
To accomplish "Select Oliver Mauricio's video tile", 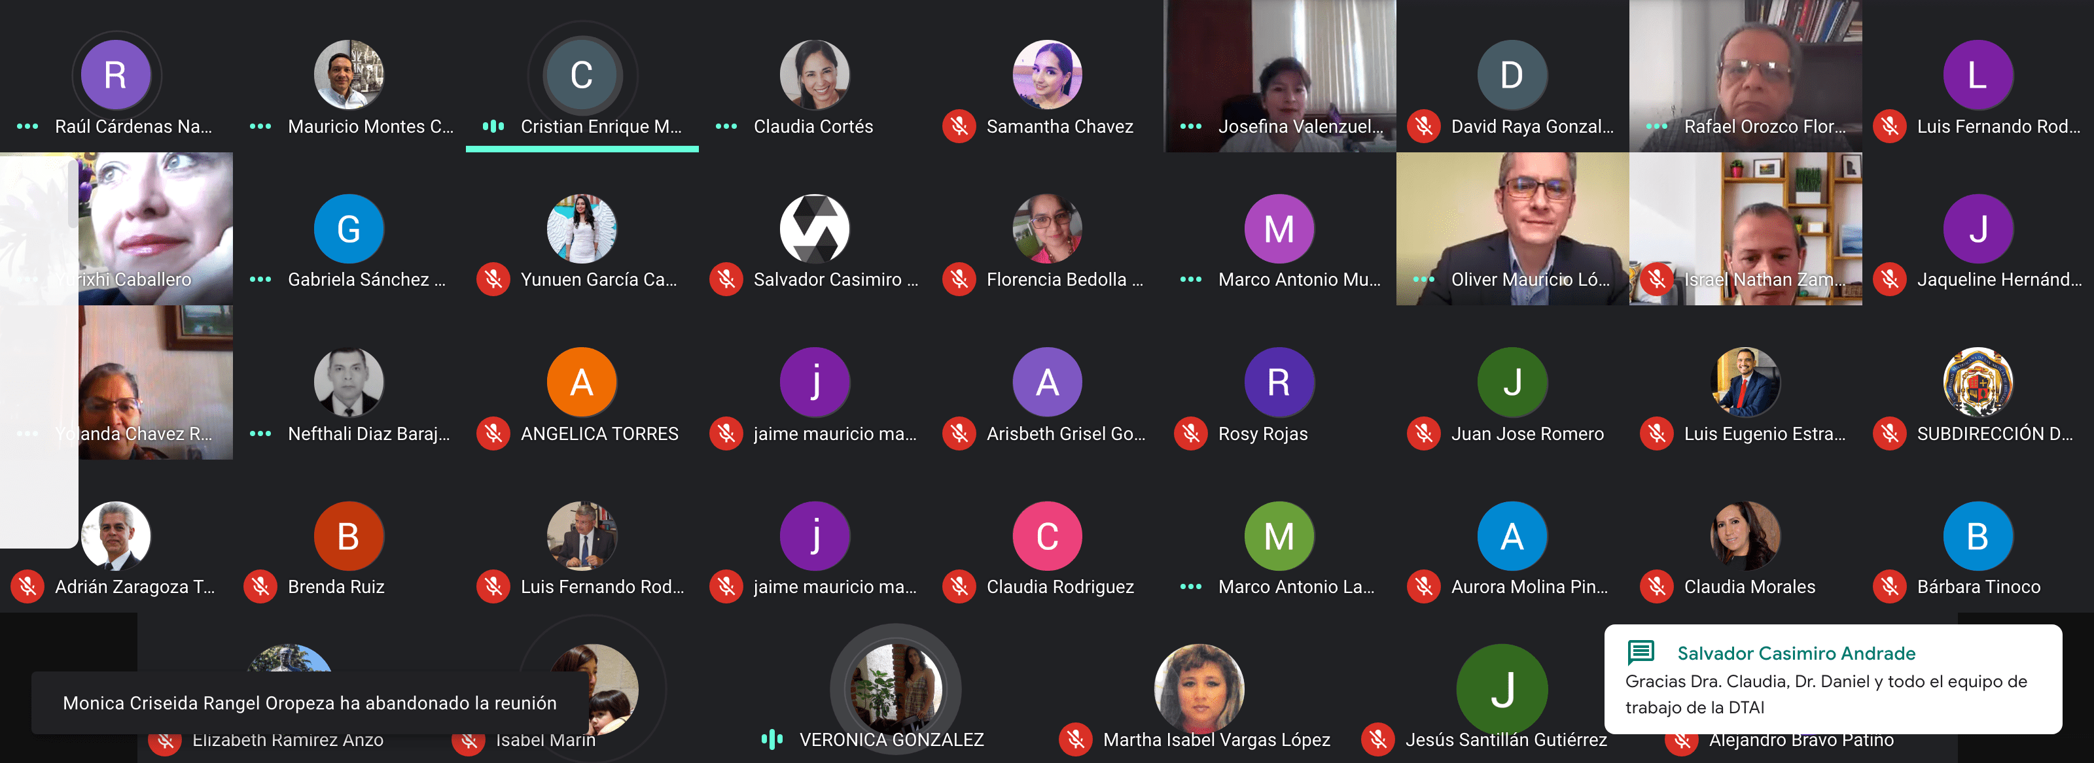I will (1513, 229).
